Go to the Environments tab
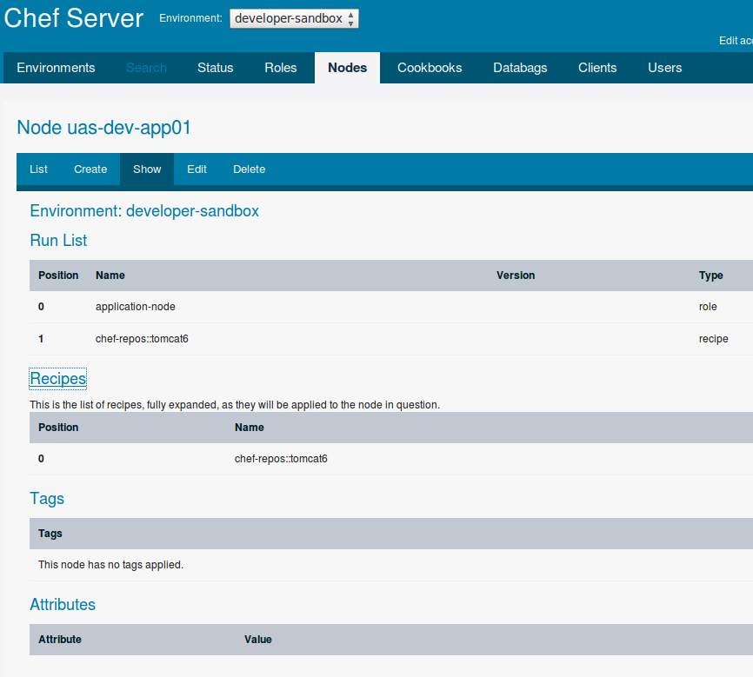Screen dimensions: 753x677 click(56, 68)
